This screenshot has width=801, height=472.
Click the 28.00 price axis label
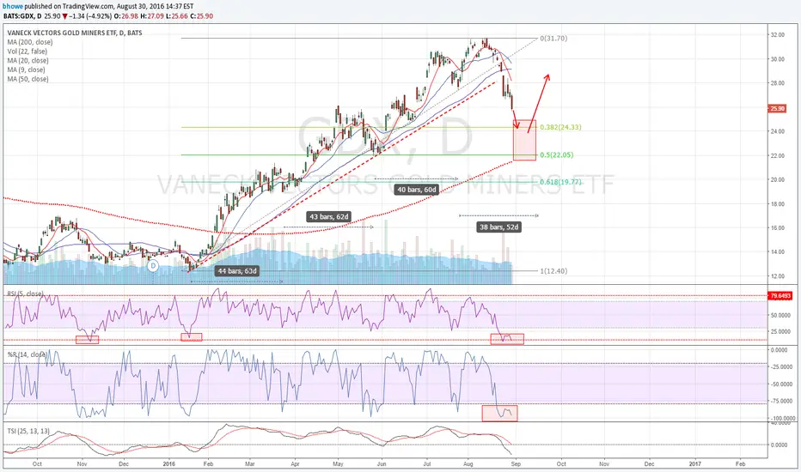[778, 83]
